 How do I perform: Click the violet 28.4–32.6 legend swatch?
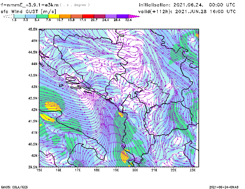123,16
